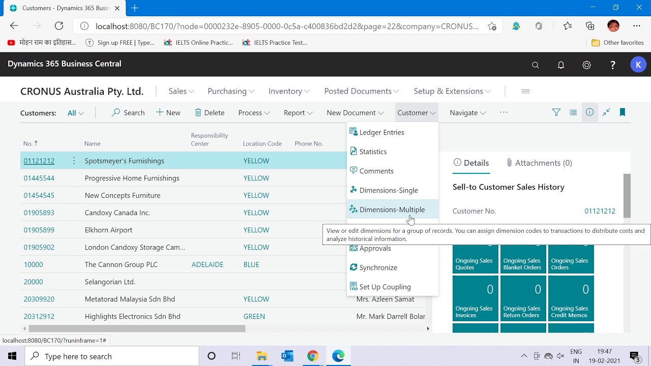Open Cortana circle on taskbar

click(x=212, y=356)
